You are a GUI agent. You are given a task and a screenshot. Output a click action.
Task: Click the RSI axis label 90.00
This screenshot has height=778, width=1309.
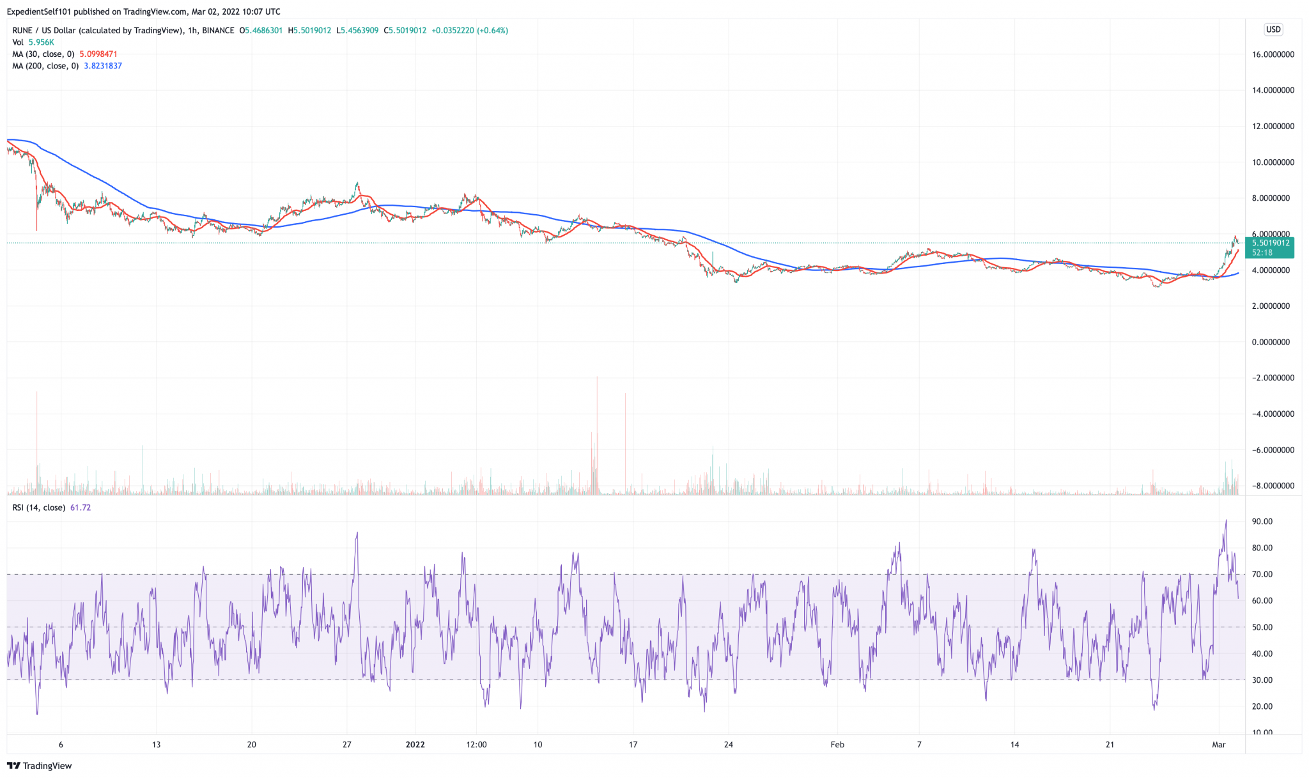[1262, 522]
